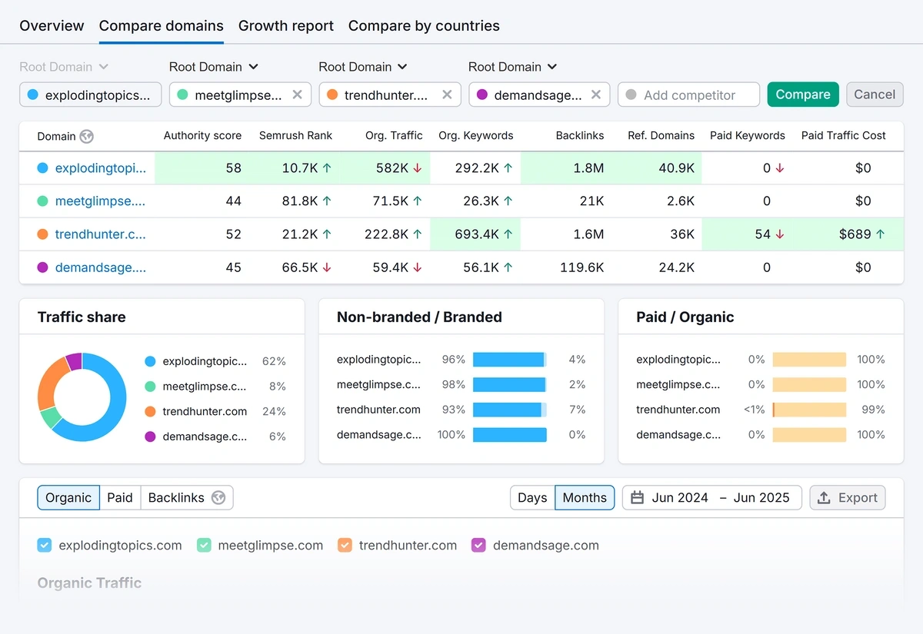The image size is (923, 634).
Task: Remove demandsage competitor with X icon
Action: tap(596, 95)
